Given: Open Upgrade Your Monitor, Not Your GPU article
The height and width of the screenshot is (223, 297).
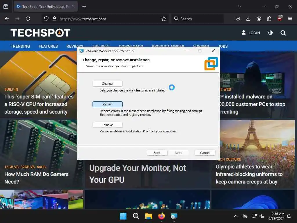Looking at the screenshot, I should click(x=138, y=174).
